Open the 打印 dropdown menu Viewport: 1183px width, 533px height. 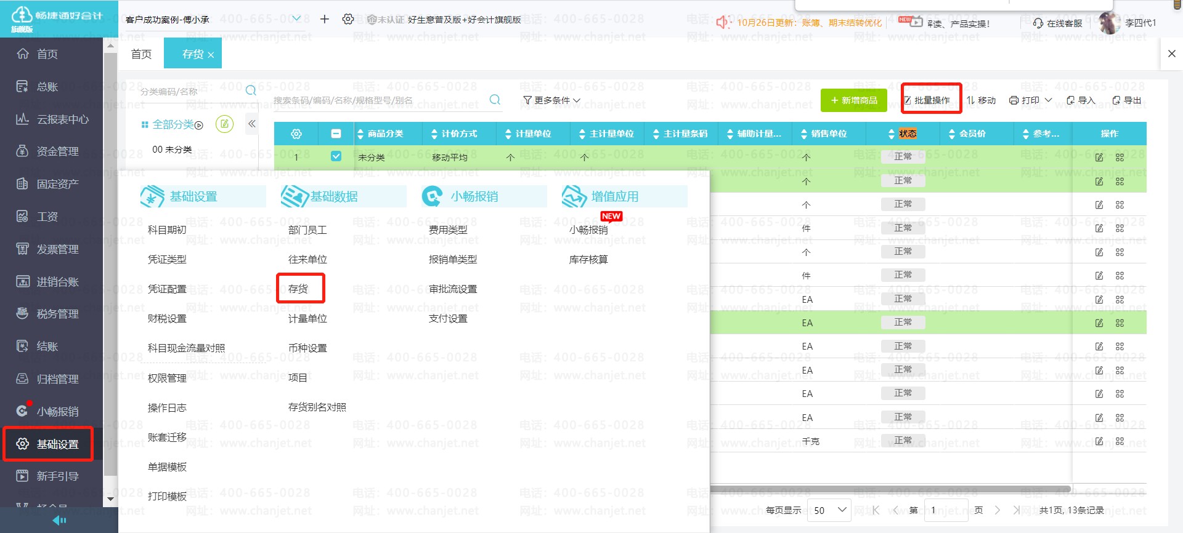[x=1030, y=100]
